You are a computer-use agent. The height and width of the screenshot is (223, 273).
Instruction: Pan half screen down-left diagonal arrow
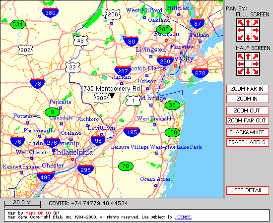pos(241,71)
